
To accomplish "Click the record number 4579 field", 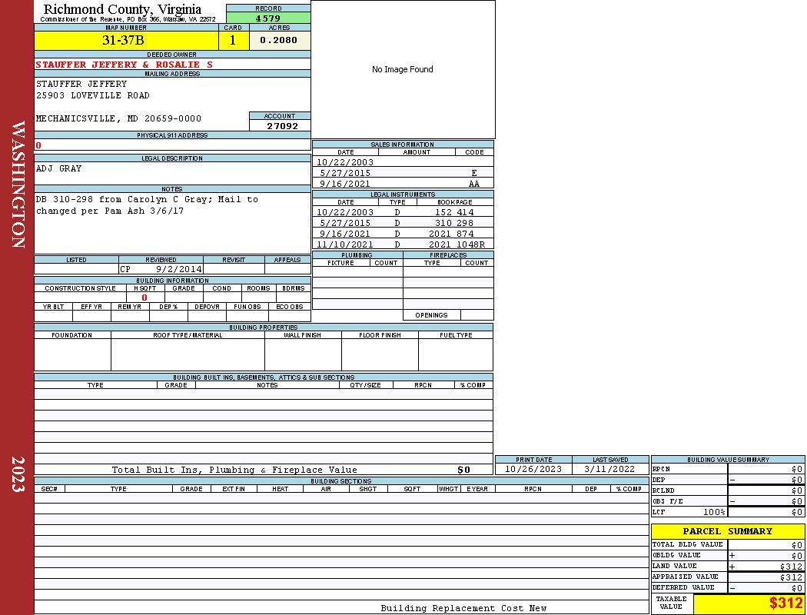I will click(268, 18).
